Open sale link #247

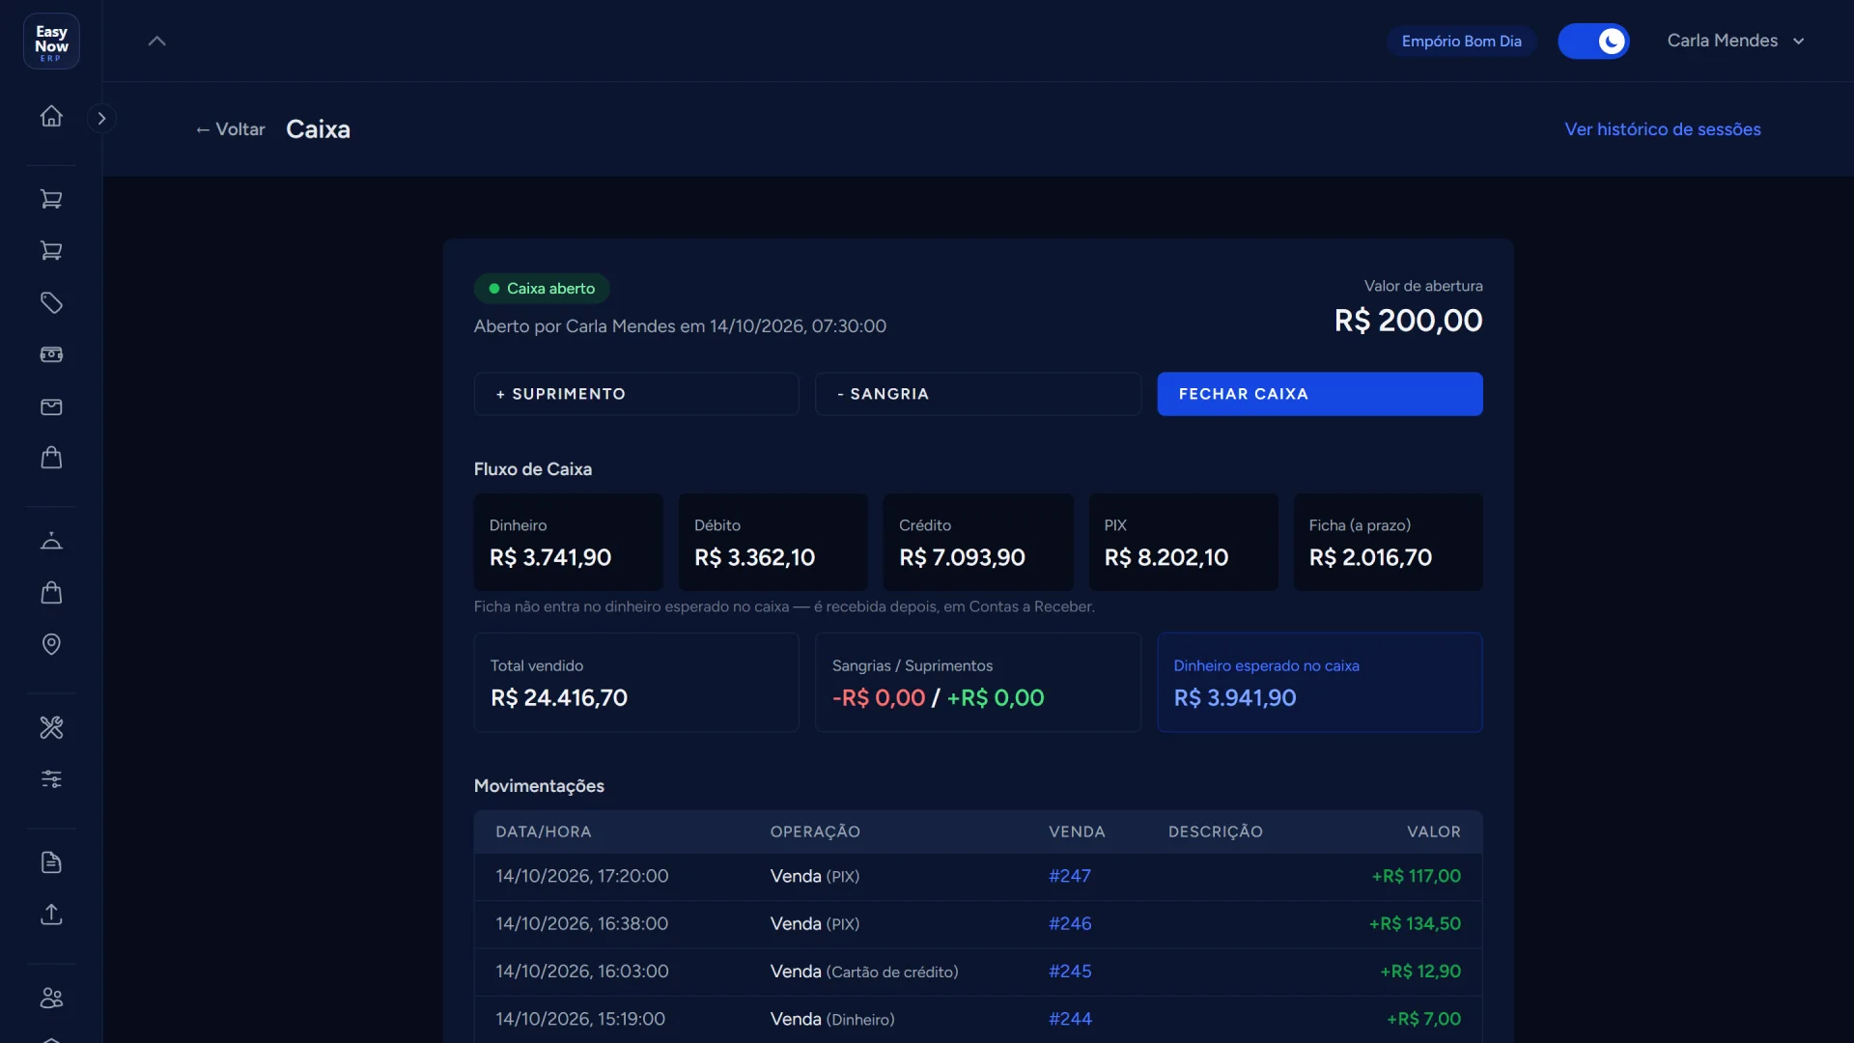point(1069,876)
